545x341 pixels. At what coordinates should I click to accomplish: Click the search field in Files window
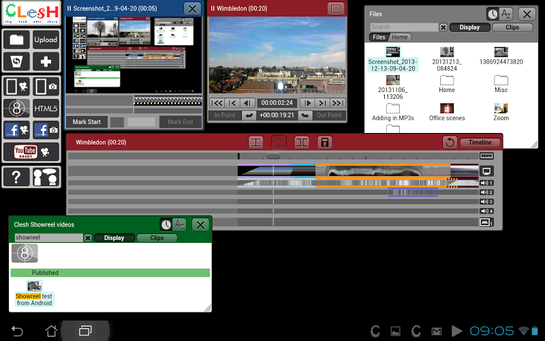(x=404, y=27)
